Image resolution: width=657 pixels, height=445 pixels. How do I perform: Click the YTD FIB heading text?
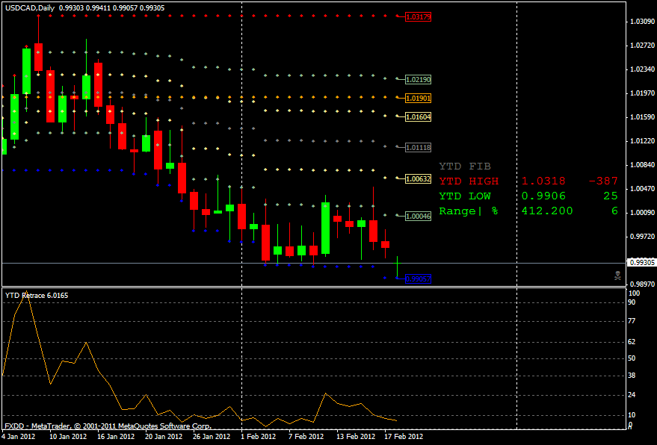(465, 167)
